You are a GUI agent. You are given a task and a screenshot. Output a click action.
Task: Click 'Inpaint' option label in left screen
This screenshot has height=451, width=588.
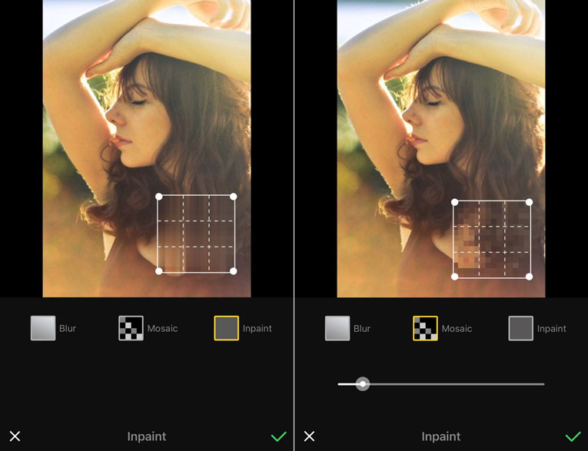[257, 328]
